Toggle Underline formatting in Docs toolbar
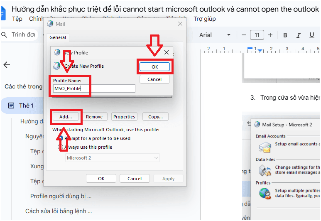Image resolution: width=321 pixels, height=221 pixels. pyautogui.click(x=311, y=35)
